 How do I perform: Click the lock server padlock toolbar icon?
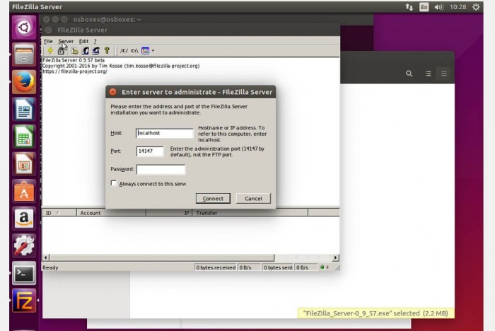tap(61, 50)
